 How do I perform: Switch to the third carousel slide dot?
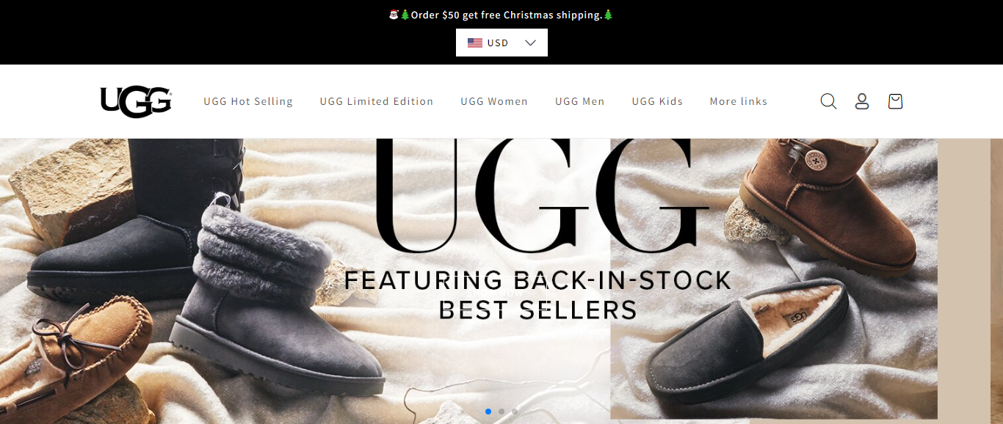point(515,412)
